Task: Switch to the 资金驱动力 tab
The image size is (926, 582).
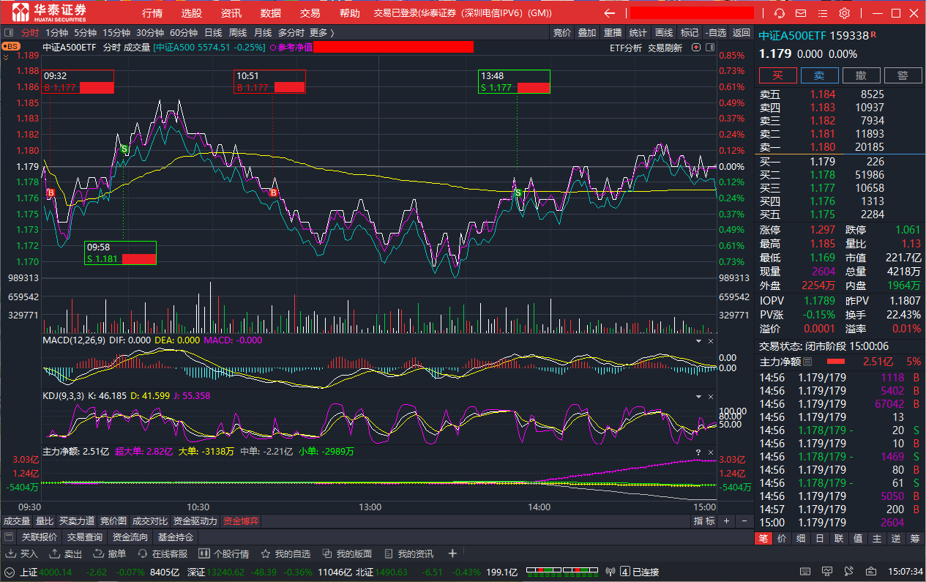Action: tap(195, 521)
